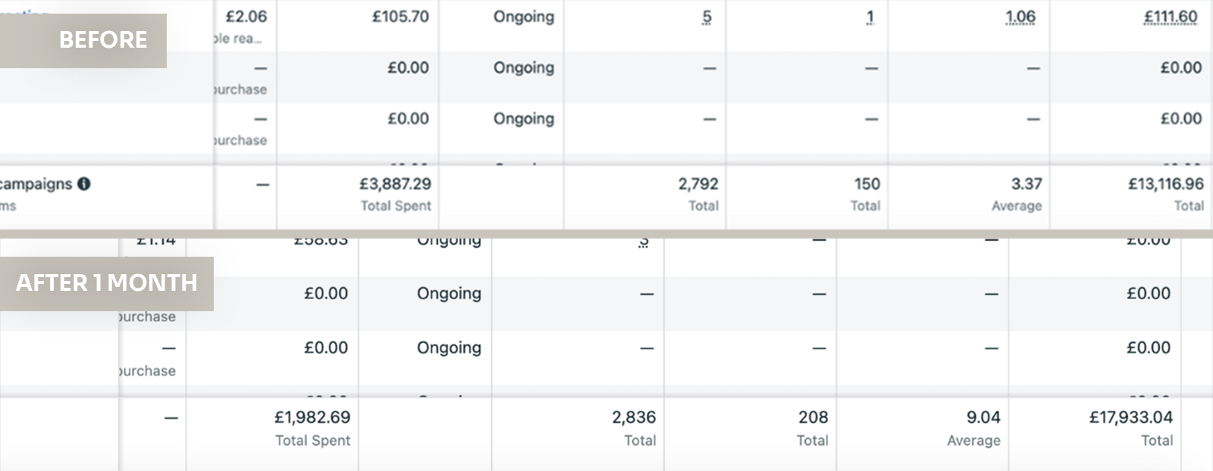The image size is (1213, 471).
Task: Click the £13,116.96 Total cell
Action: coord(1131,195)
